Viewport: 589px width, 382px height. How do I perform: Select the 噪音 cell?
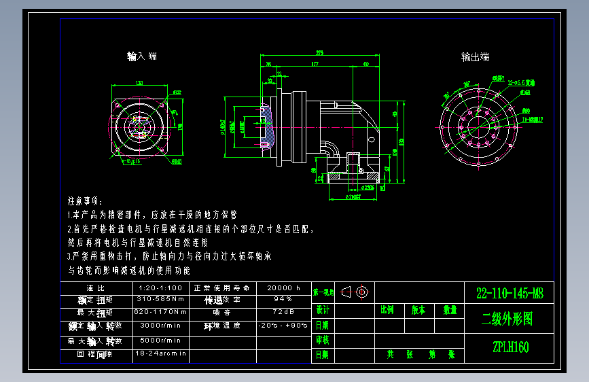(x=223, y=313)
